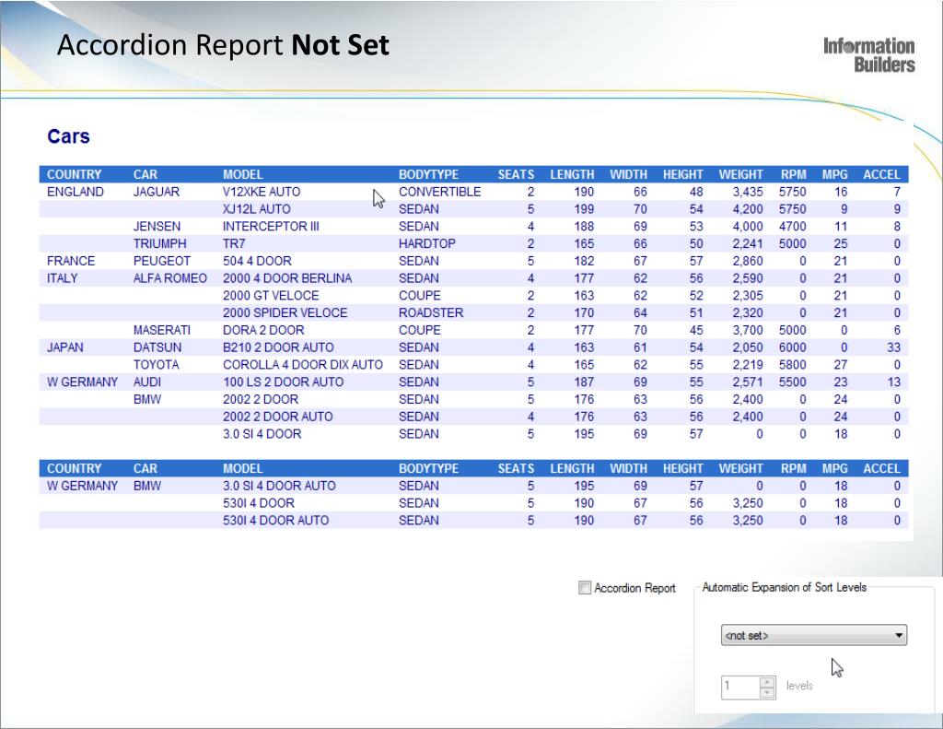Click the ACCEL header in first table
Viewport: 943px width, 729px height.
coord(881,174)
